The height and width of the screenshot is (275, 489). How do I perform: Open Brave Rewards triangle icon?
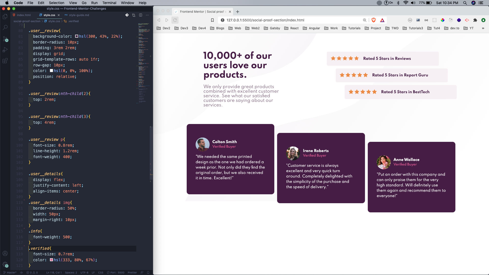(x=382, y=20)
